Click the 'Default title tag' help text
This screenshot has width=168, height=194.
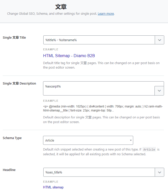coord(101,65)
